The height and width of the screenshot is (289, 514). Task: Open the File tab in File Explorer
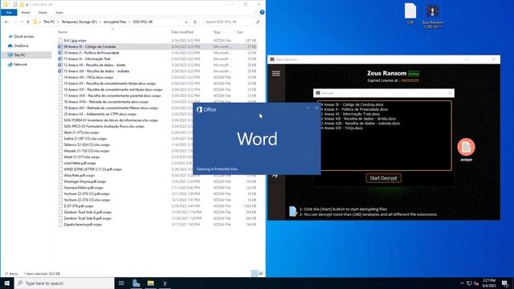9,13
